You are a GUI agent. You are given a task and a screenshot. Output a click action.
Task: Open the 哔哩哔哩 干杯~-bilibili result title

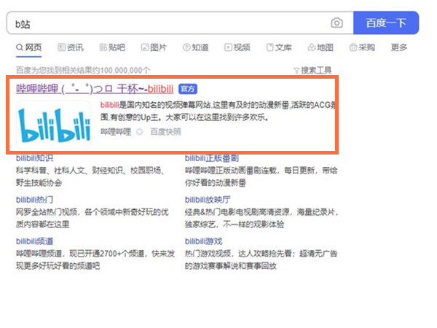(x=95, y=89)
